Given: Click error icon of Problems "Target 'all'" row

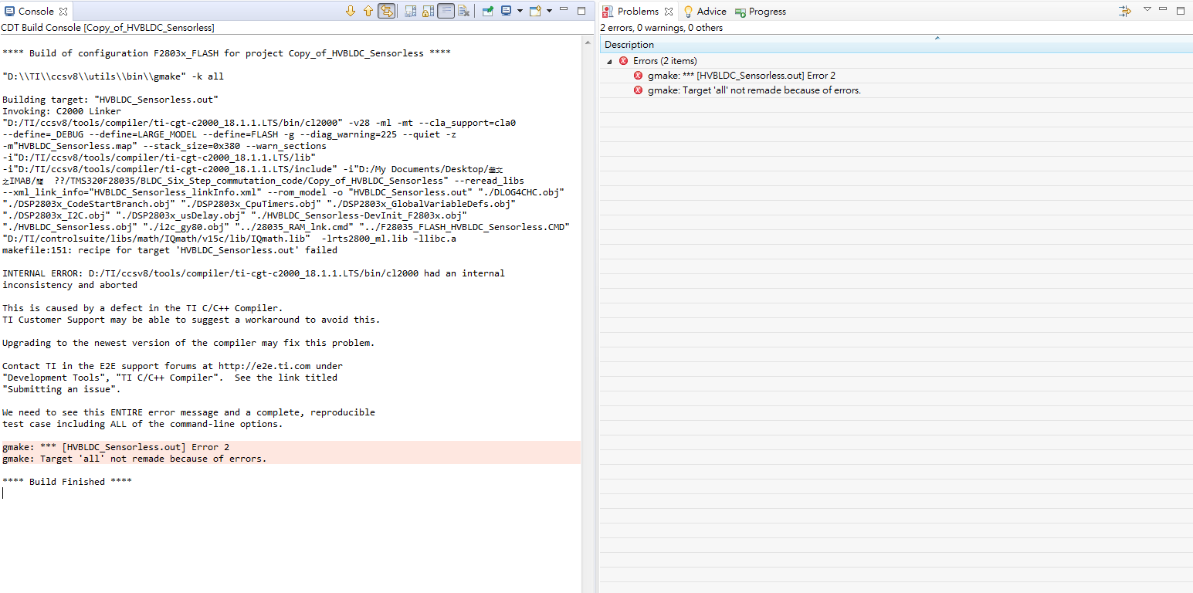Looking at the screenshot, I should click(x=638, y=90).
